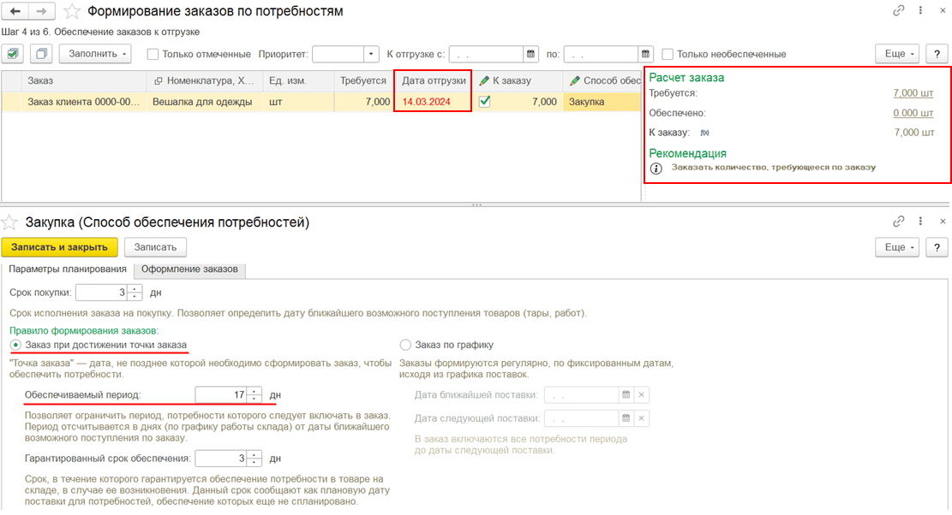
Task: Adjust 'Гарантированный срок обеспечения' spinner arrows
Action: pos(254,459)
